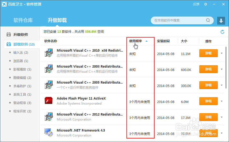
Task: Click the Visual C++ 2008 installer icon
Action: (x=49, y=69)
